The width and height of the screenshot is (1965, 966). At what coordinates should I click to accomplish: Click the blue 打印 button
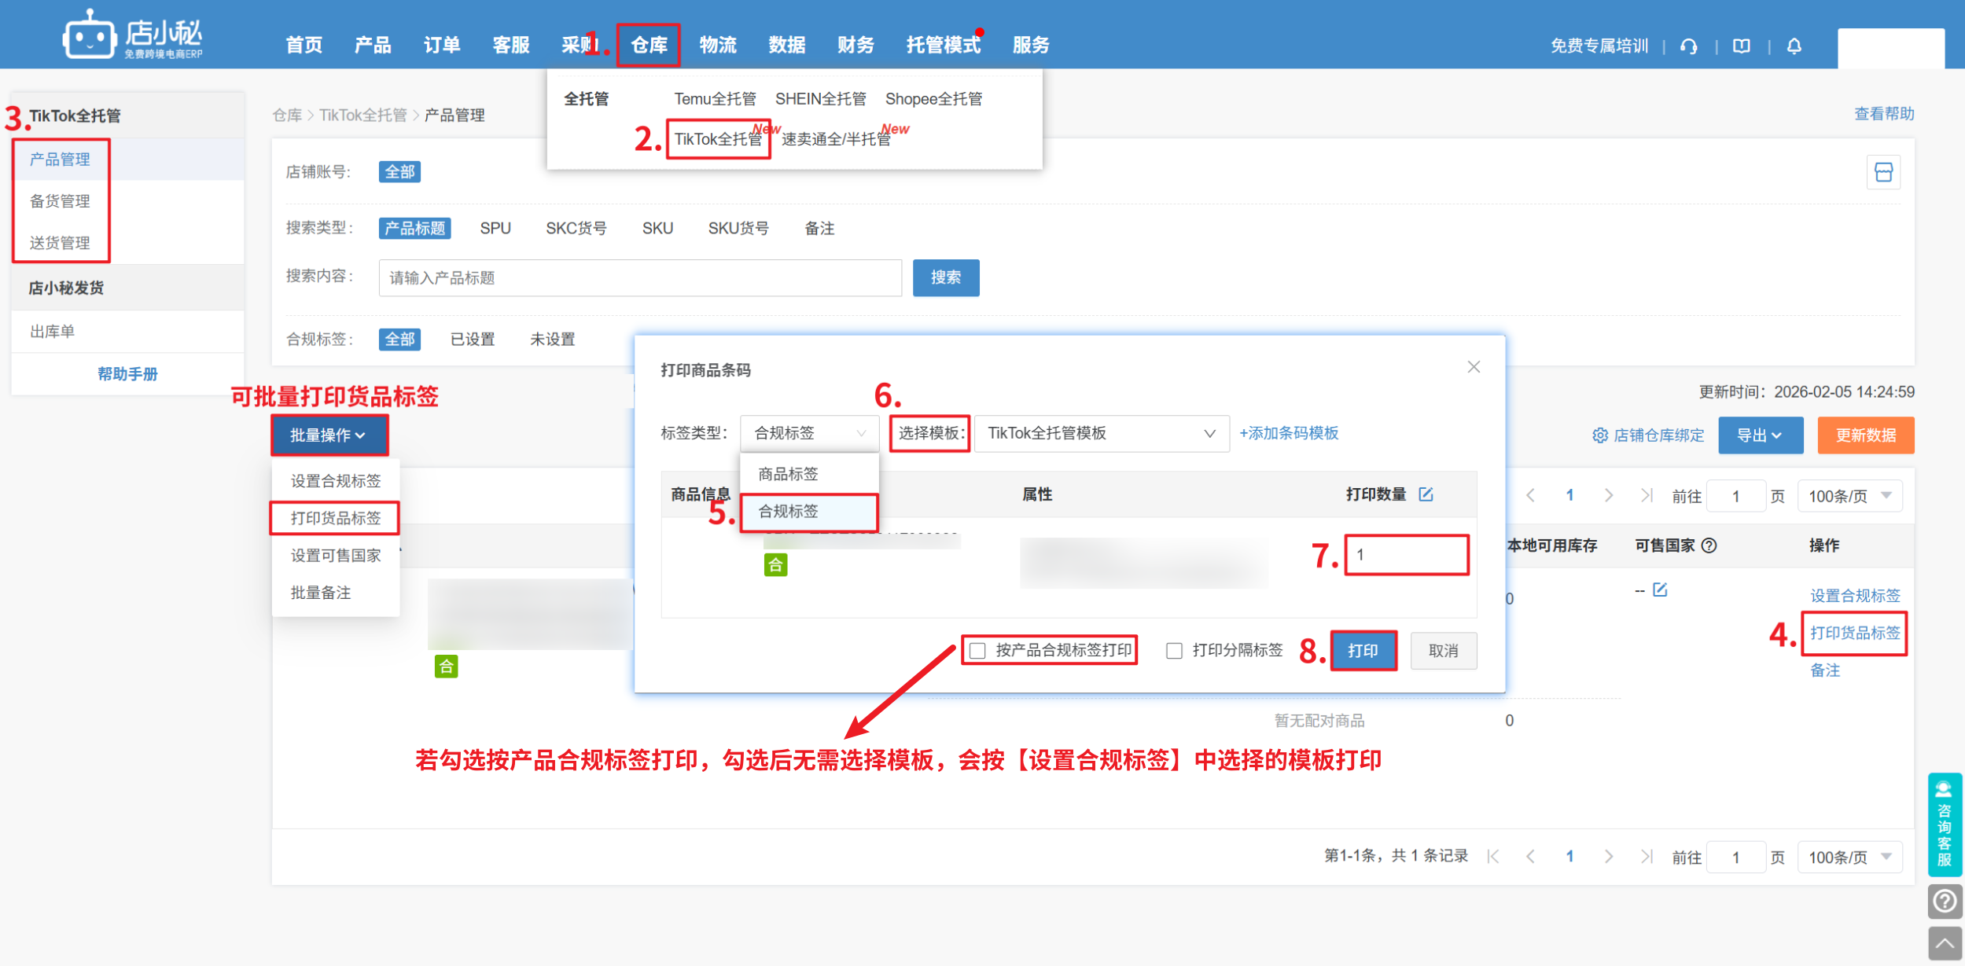1363,651
